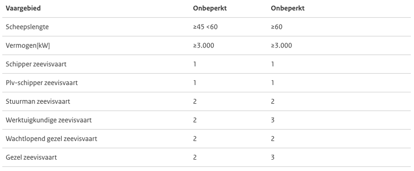Select the Schipper zeevisvaart row label
Image resolution: width=414 pixels, height=171 pixels.
(36, 64)
